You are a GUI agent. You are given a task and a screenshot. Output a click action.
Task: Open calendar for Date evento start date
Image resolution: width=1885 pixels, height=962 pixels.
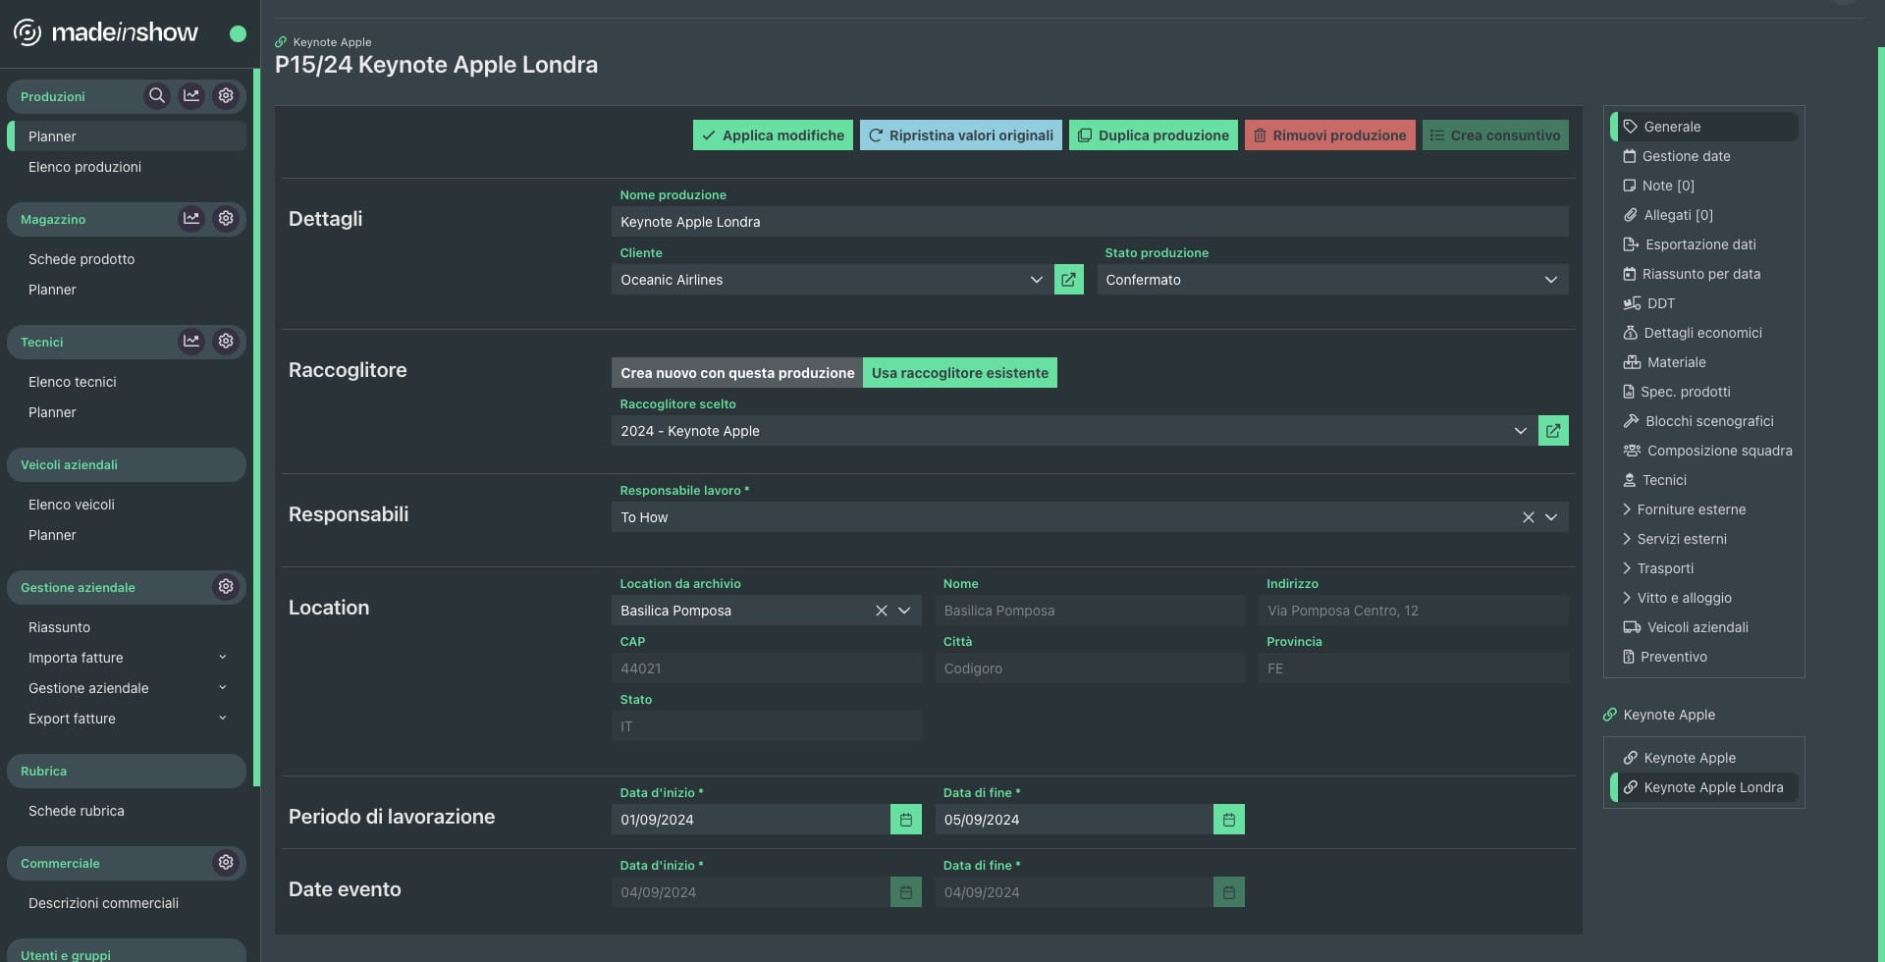pos(906,892)
